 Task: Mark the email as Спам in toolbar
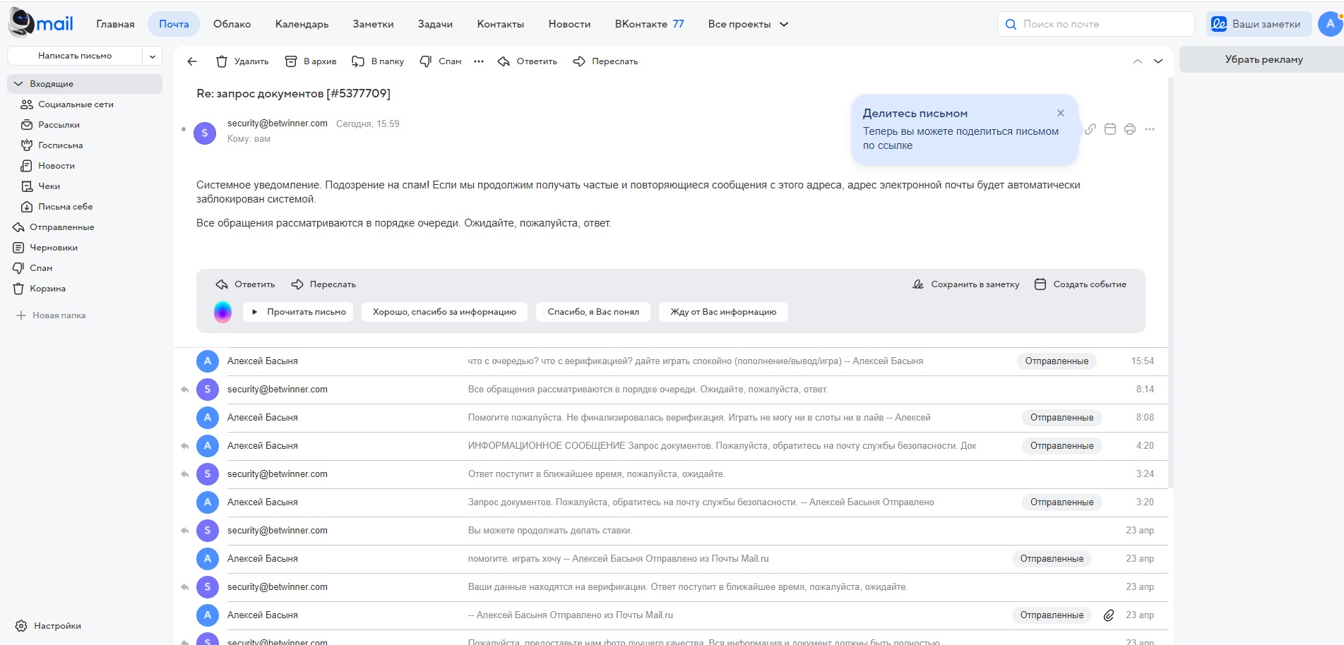coord(441,61)
